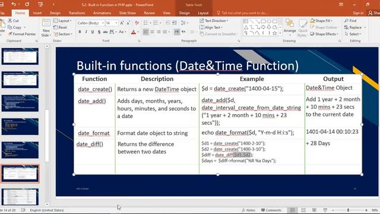
Task: Open the Font dialog launcher
Action: (x=139, y=41)
